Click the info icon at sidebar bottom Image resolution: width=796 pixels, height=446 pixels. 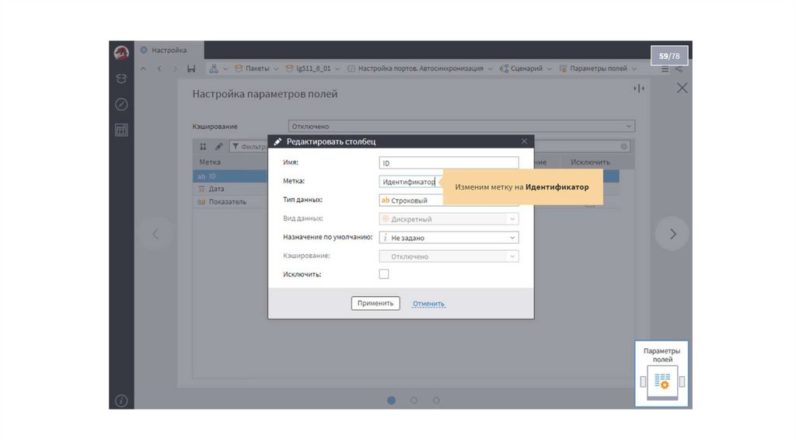coord(121,401)
